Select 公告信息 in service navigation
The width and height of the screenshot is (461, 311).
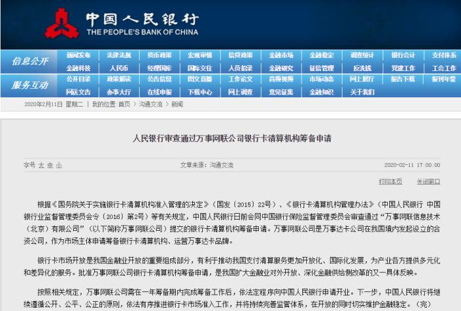pyautogui.click(x=159, y=79)
